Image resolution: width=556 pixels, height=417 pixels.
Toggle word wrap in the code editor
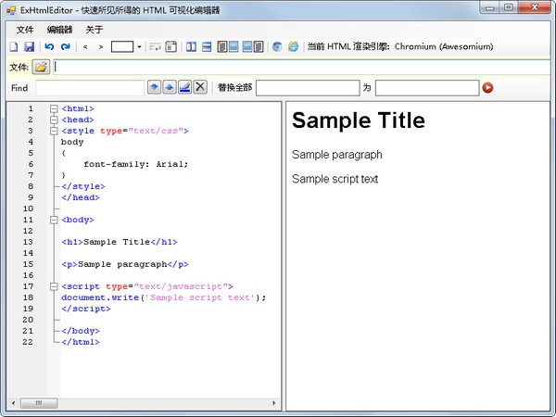155,46
